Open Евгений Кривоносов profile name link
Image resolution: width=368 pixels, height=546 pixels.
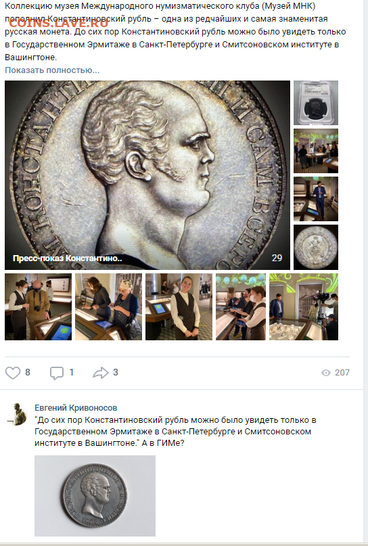(76, 408)
